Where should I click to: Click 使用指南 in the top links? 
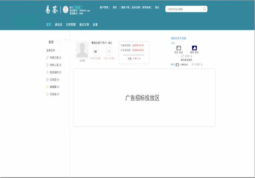tap(147, 7)
